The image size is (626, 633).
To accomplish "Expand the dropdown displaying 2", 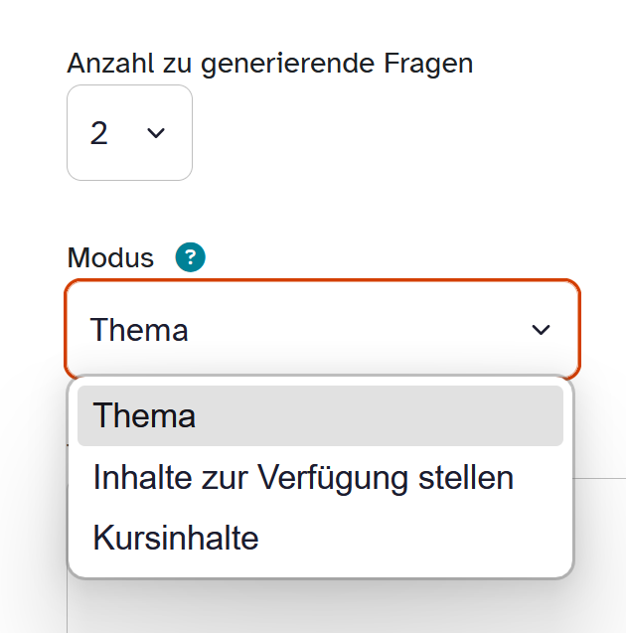I will 129,133.
